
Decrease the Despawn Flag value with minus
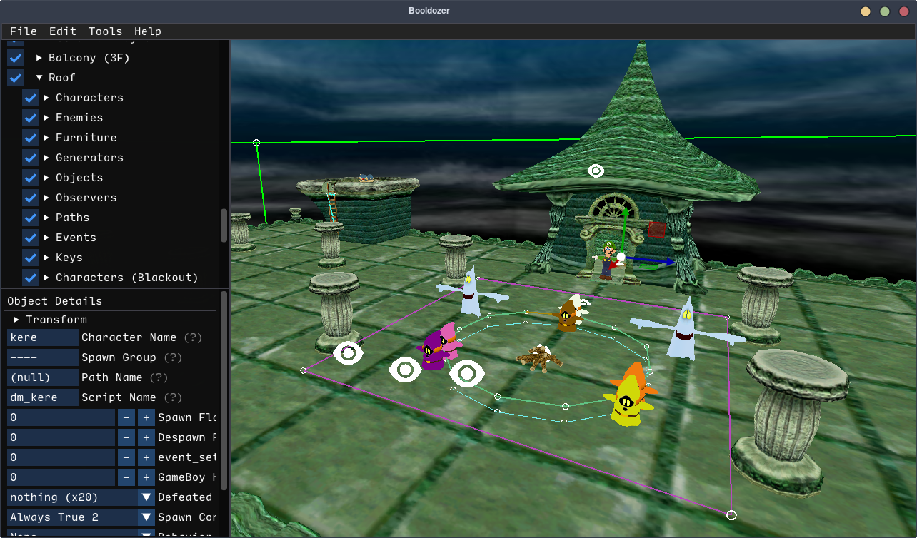126,437
